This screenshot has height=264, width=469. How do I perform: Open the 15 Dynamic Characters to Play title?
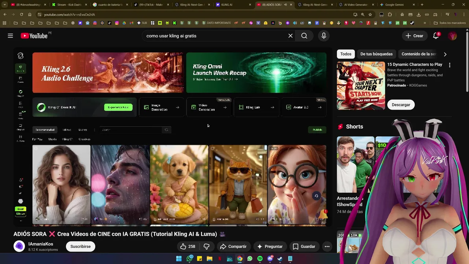pyautogui.click(x=415, y=64)
